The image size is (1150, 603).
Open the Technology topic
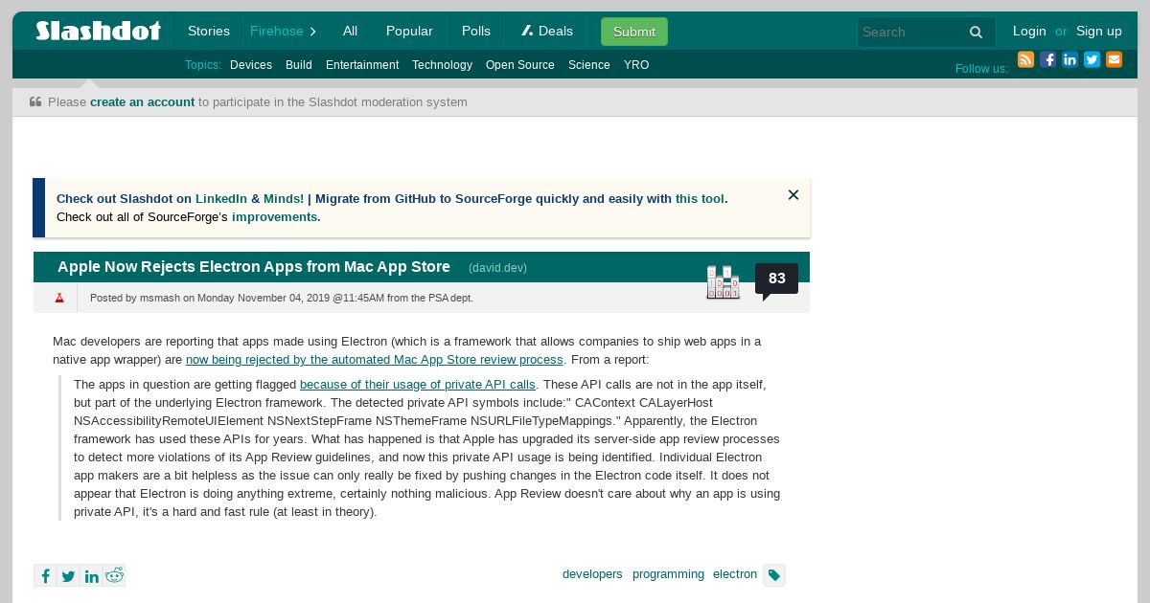tap(442, 65)
